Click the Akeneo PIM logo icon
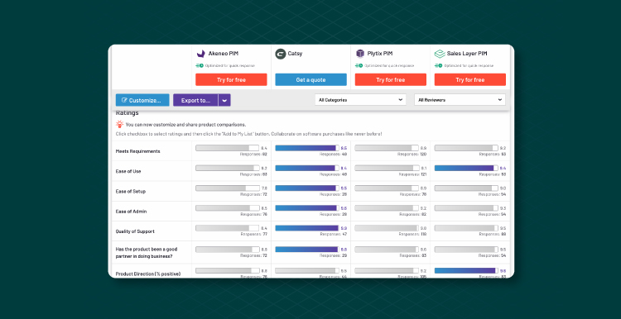Screen dimensions: 621x319 coord(201,54)
